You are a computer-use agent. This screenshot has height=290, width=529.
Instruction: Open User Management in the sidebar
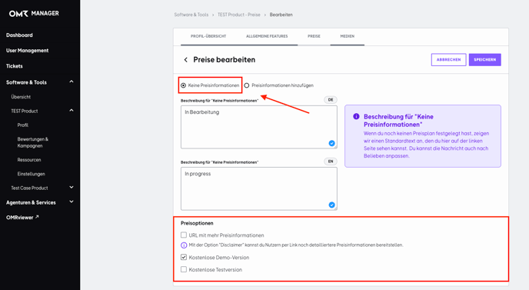pos(27,50)
